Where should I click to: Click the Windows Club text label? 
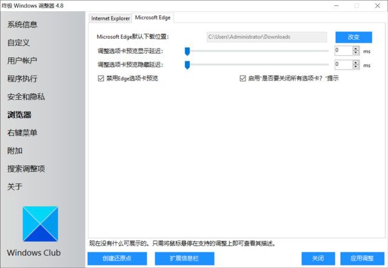[34, 253]
